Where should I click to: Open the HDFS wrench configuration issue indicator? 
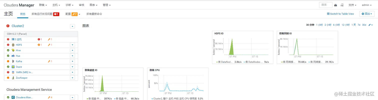coord(50,45)
